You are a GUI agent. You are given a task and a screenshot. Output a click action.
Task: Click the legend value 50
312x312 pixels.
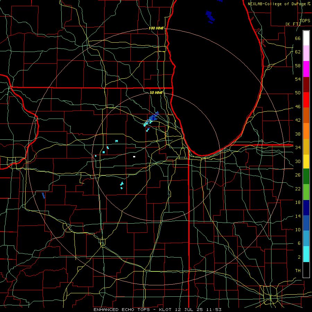pyautogui.click(x=298, y=93)
